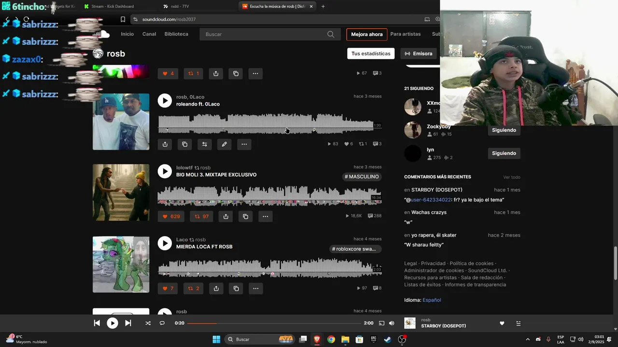The image size is (618, 347).
Task: Repost MIERDA LOCA FT ROSB
Action: (194, 288)
